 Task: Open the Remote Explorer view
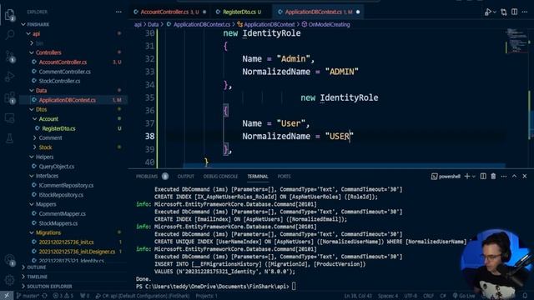click(x=9, y=118)
